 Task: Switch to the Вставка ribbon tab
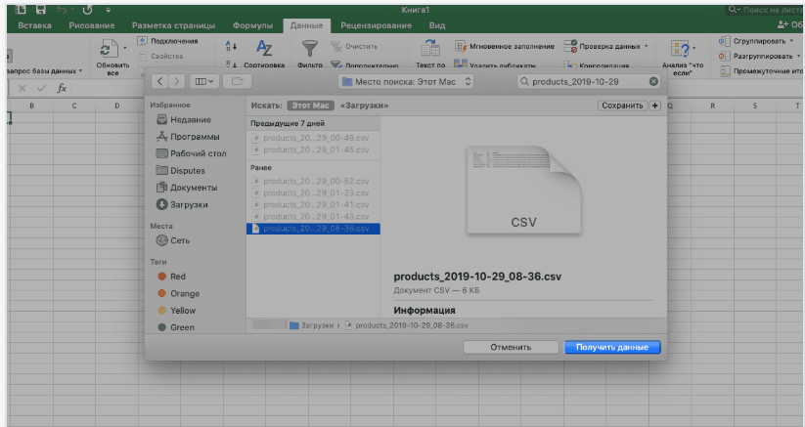click(34, 25)
